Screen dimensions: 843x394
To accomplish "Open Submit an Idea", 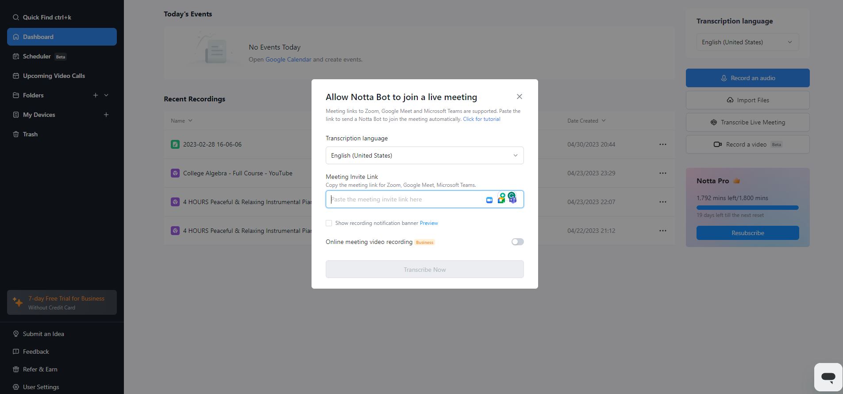I will click(43, 334).
